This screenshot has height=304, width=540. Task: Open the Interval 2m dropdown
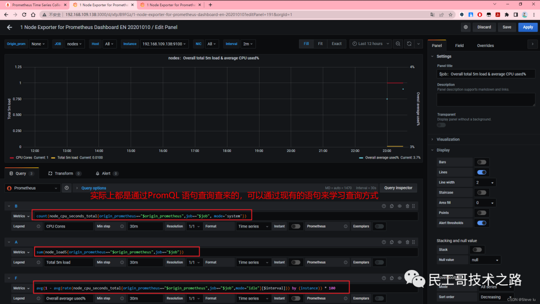(x=248, y=43)
